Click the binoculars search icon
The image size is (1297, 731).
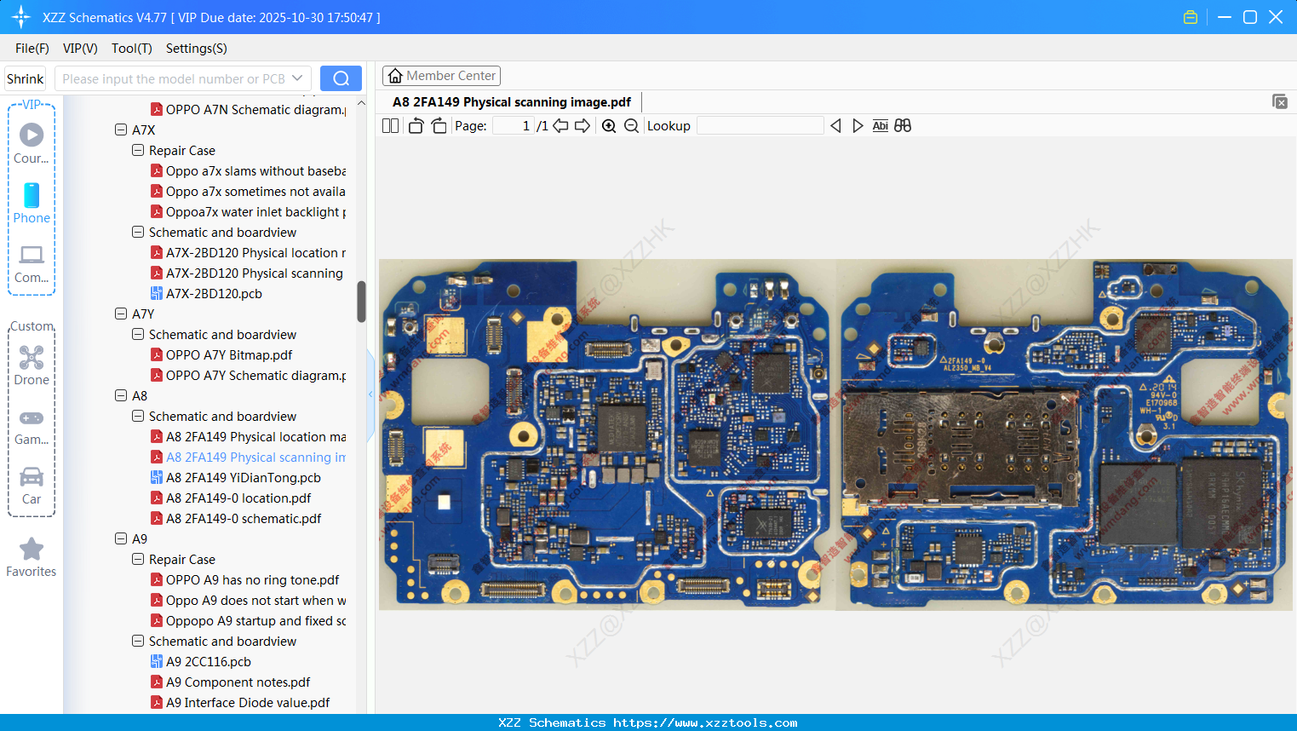click(903, 125)
